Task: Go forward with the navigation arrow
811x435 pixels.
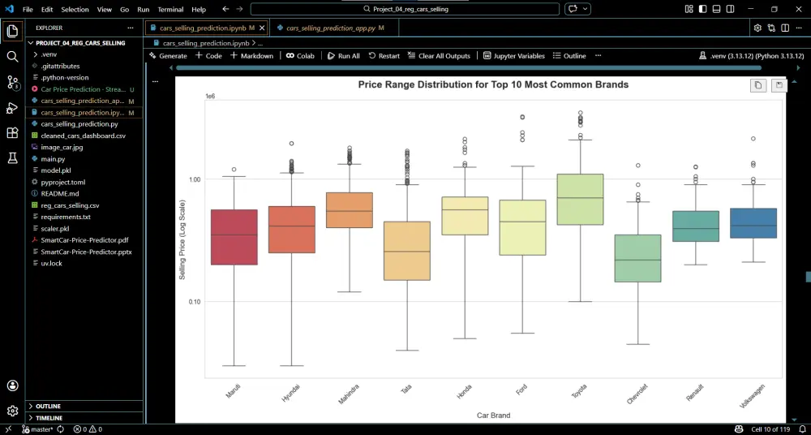Action: click(239, 9)
